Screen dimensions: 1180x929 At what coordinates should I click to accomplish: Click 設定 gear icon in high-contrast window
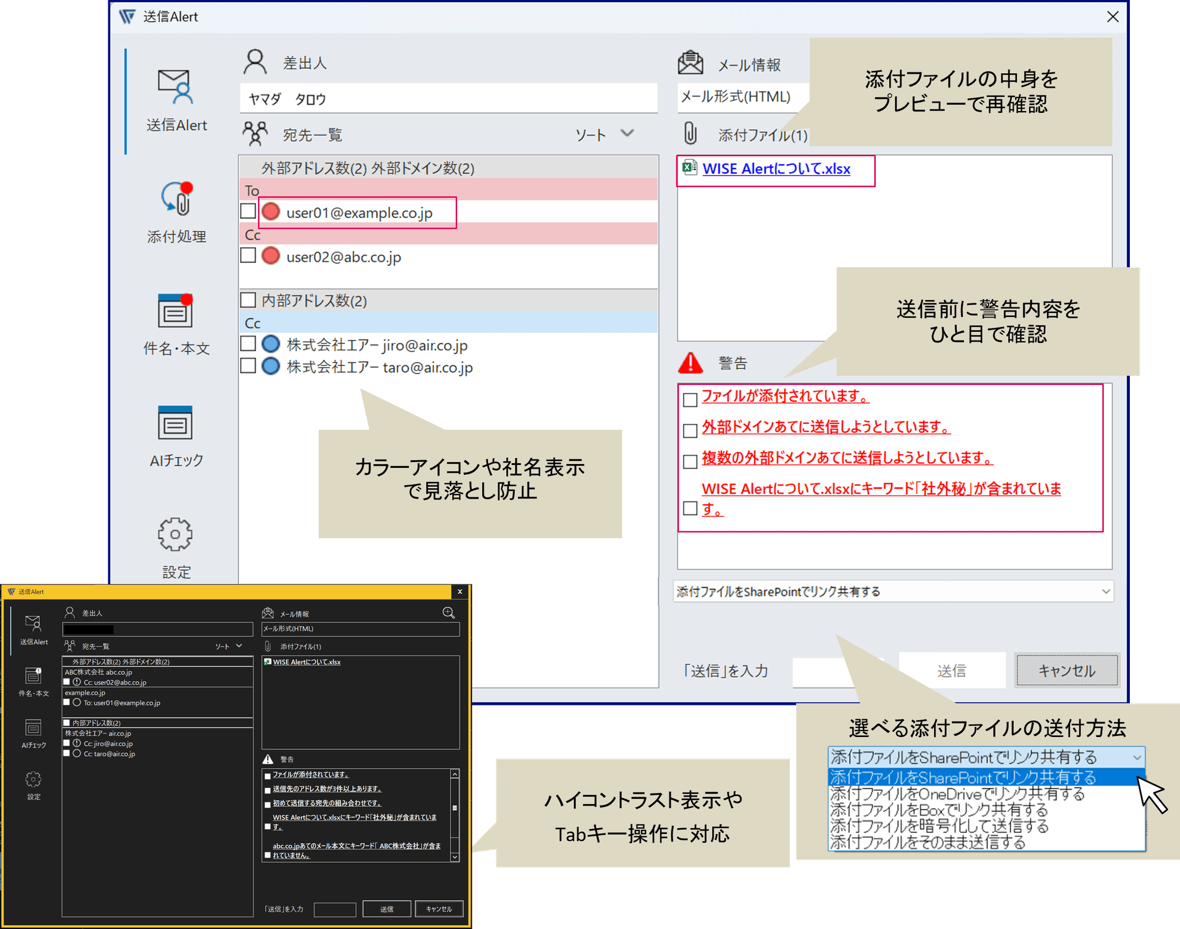pyautogui.click(x=33, y=780)
